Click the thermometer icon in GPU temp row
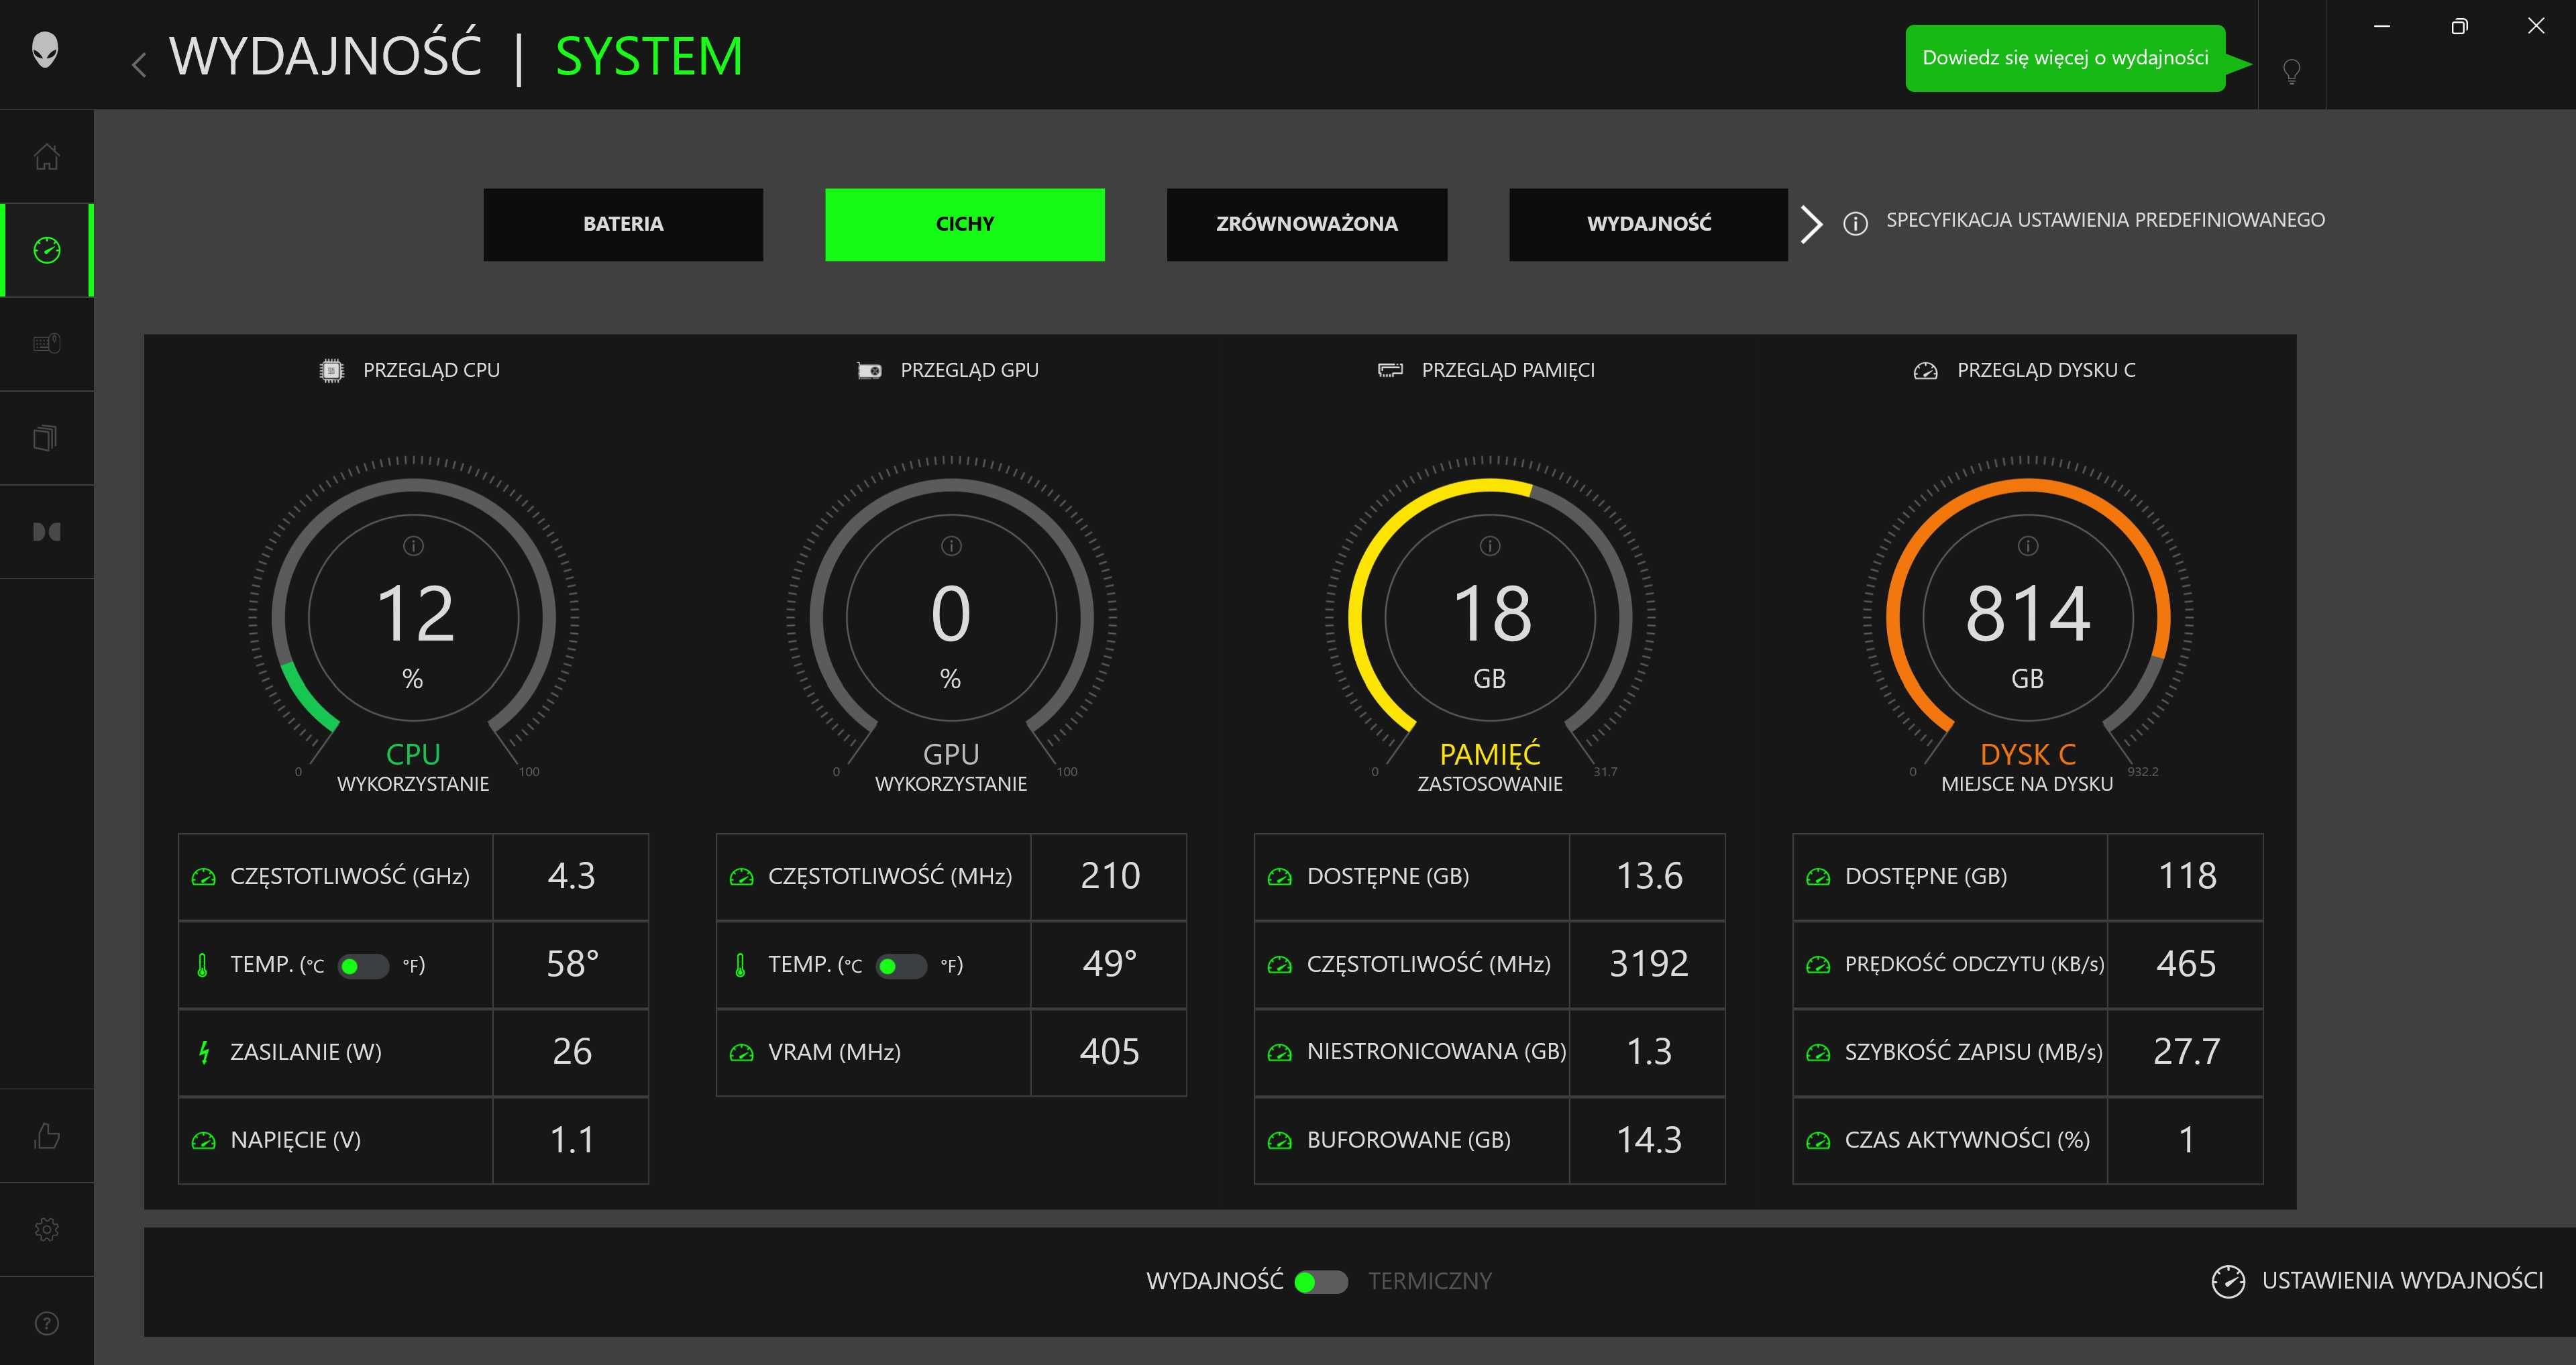Viewport: 2576px width, 1365px height. [x=740, y=965]
